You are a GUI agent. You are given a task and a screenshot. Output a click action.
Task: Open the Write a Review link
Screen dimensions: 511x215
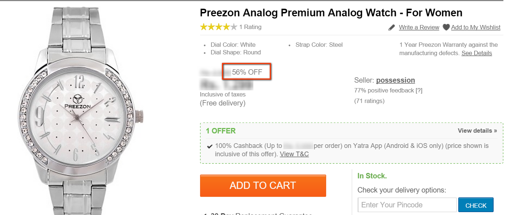pyautogui.click(x=419, y=27)
